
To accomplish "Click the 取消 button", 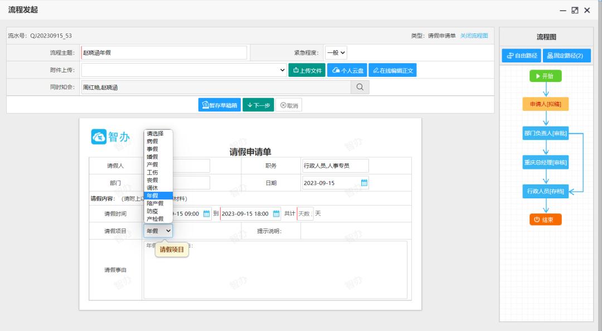I will (288, 104).
